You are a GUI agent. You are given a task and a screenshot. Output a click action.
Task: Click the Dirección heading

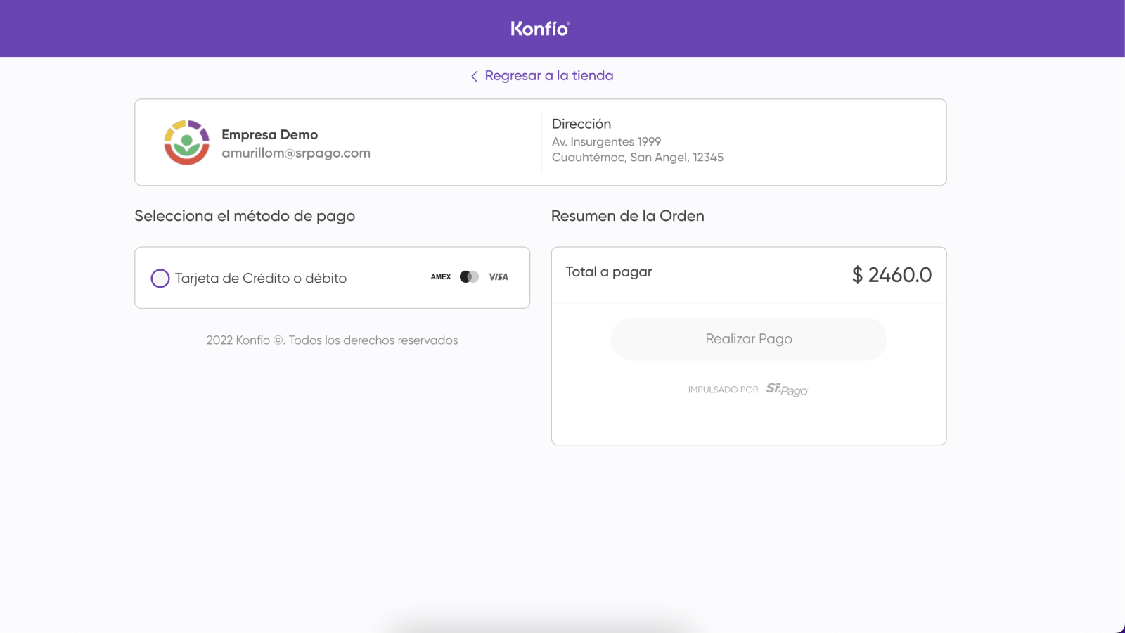point(581,124)
